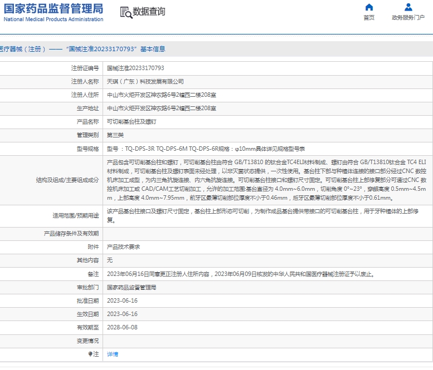Click the 其他内容 value 无
The image size is (433, 370).
point(110,260)
